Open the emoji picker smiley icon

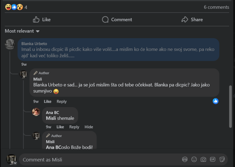point(194,159)
